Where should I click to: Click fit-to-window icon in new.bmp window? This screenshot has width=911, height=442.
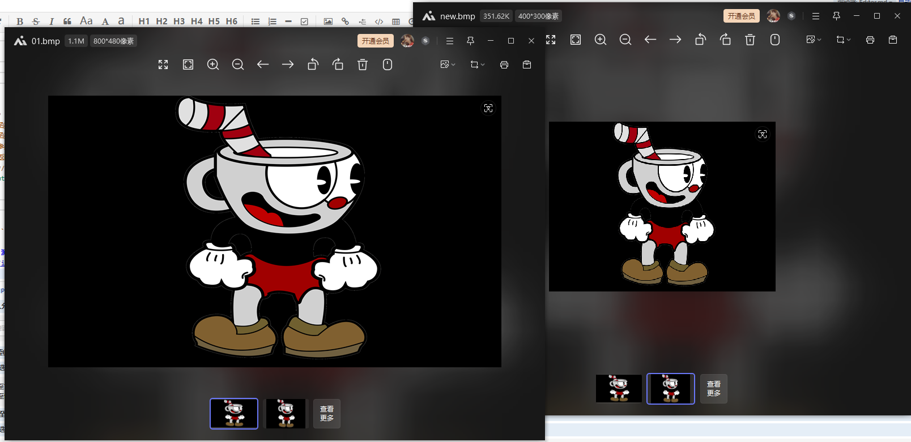(576, 40)
